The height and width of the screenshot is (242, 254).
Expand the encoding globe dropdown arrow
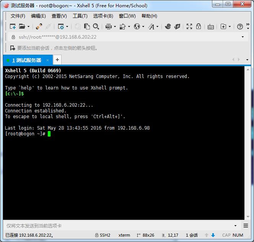click(143, 26)
